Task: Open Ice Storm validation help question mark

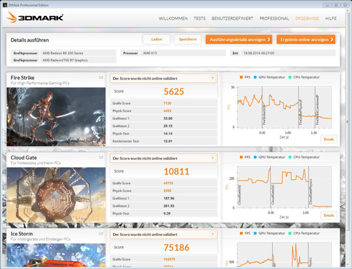Action: (212, 234)
